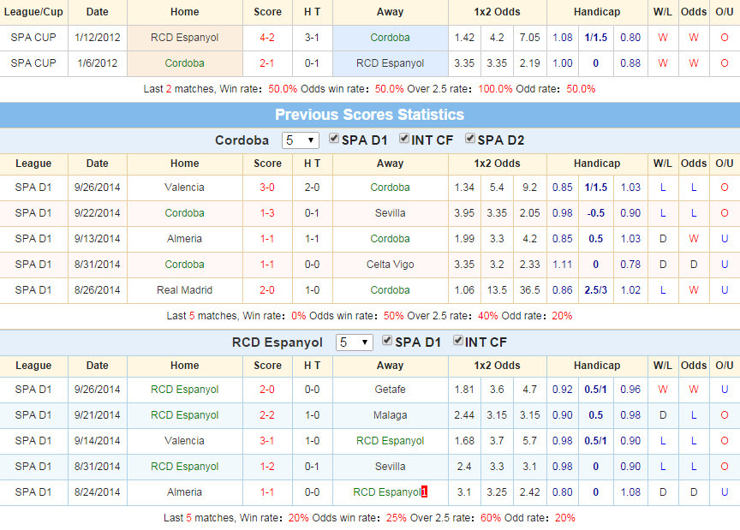Viewport: 740px width, 530px height.
Task: Click HT score 3-1 for 1/12/2012
Action: tap(312, 38)
